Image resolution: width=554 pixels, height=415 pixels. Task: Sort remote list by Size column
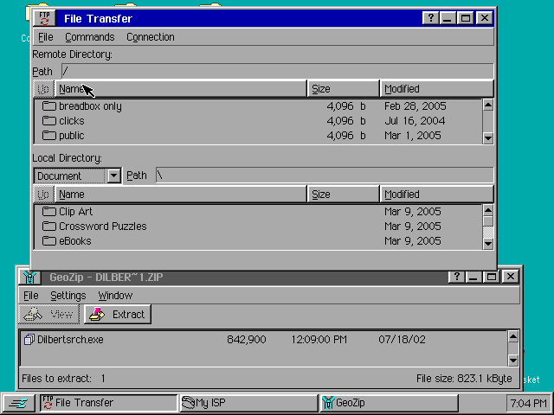(343, 89)
